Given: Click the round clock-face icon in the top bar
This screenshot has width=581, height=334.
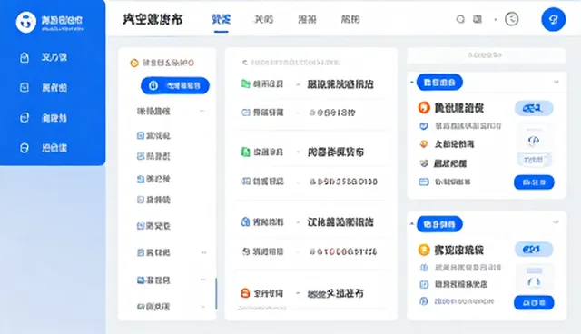Looking at the screenshot, I should [x=512, y=19].
